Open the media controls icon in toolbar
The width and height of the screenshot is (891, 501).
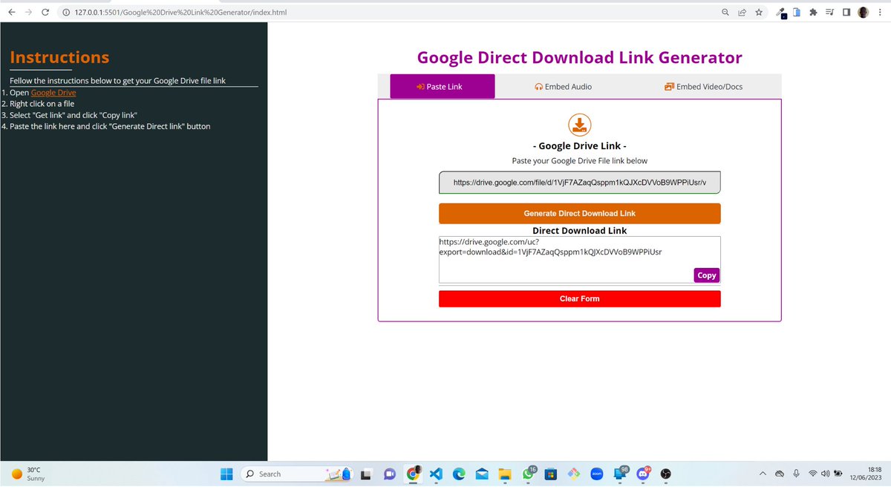tap(830, 13)
